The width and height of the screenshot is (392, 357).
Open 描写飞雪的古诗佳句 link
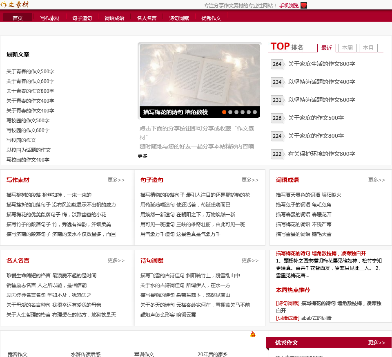(190, 275)
